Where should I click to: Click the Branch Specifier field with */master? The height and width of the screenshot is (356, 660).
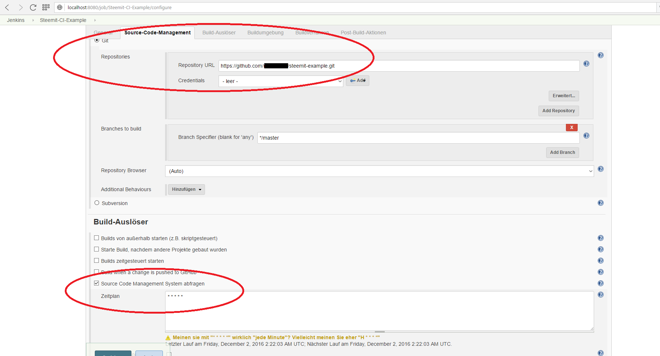[x=418, y=138]
